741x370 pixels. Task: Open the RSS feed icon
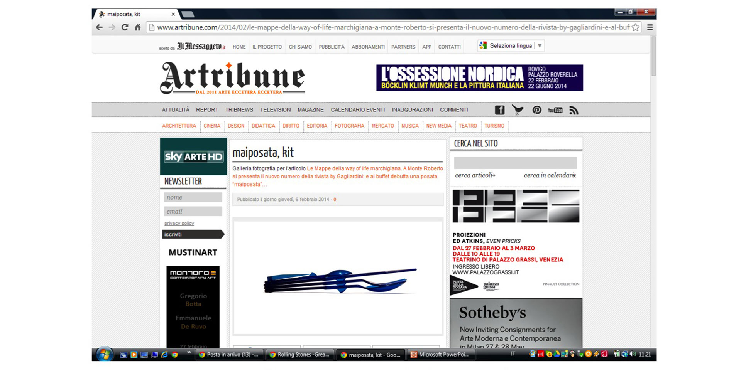574,110
